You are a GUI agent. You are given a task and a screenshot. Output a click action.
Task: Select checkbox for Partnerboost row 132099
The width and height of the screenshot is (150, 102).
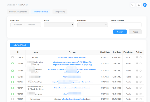pyautogui.click(x=12, y=99)
